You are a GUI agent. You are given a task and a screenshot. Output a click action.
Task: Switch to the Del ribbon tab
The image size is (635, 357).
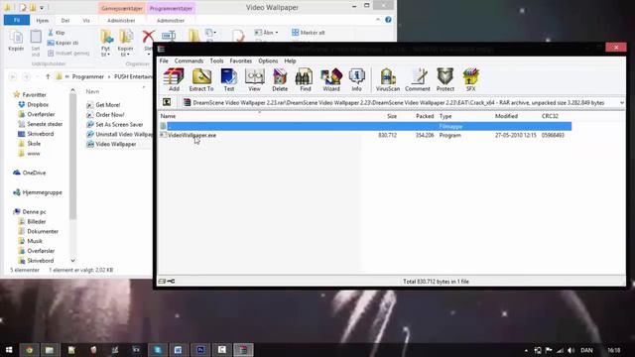click(x=65, y=20)
